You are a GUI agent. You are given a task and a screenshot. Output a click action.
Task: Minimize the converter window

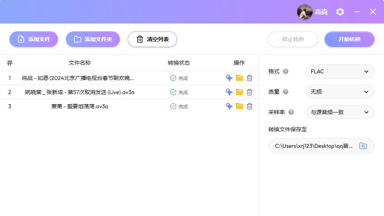pyautogui.click(x=357, y=12)
